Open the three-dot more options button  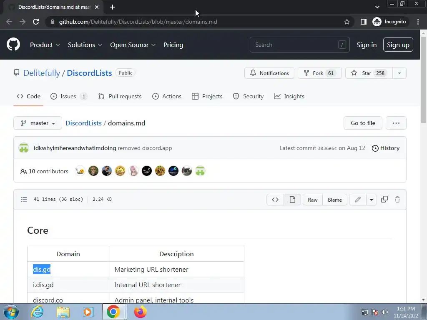tap(396, 123)
